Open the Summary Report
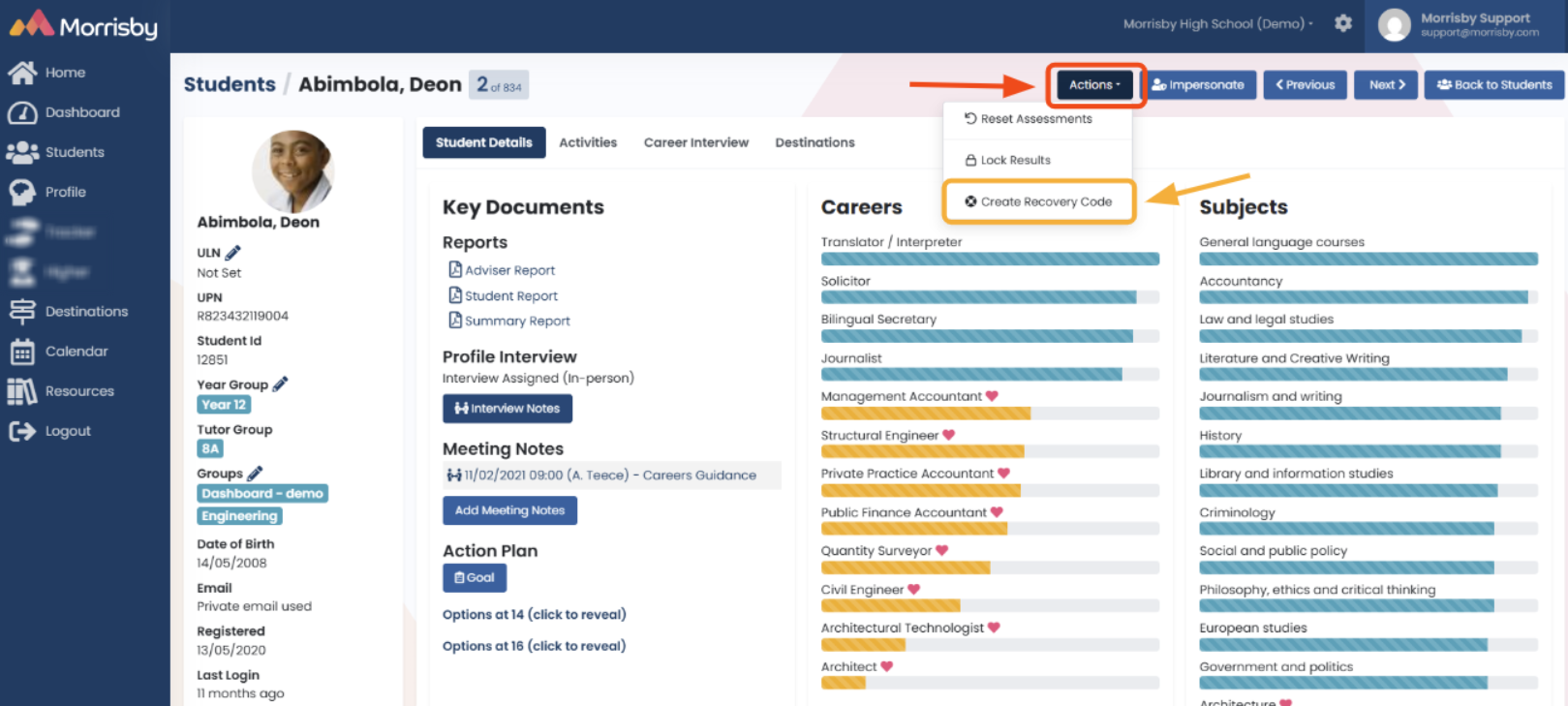This screenshot has width=1568, height=706. [x=509, y=321]
